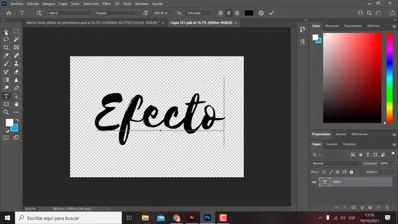
Task: Select the Crop tool
Action: tap(6, 47)
